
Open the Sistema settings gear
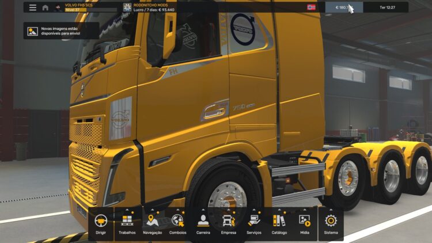(x=331, y=223)
